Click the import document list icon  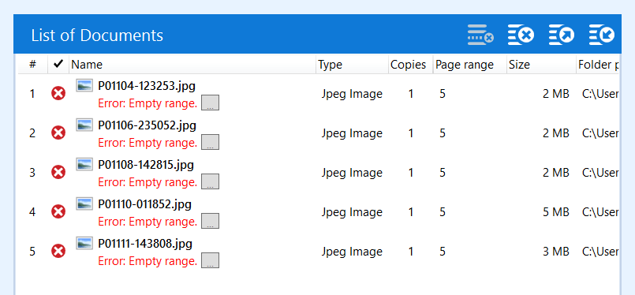coord(602,35)
